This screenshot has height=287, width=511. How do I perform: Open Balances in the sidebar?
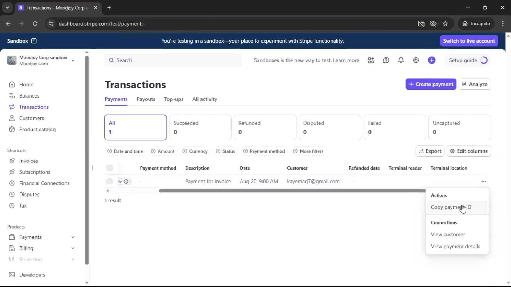[x=29, y=96]
